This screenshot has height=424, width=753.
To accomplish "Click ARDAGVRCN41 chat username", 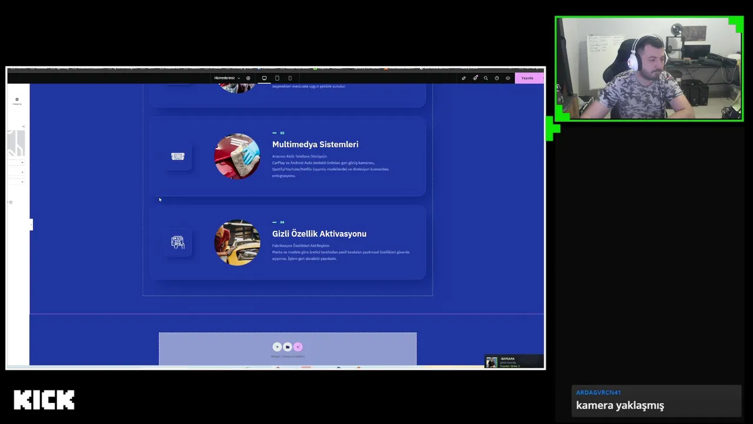I will [x=598, y=392].
